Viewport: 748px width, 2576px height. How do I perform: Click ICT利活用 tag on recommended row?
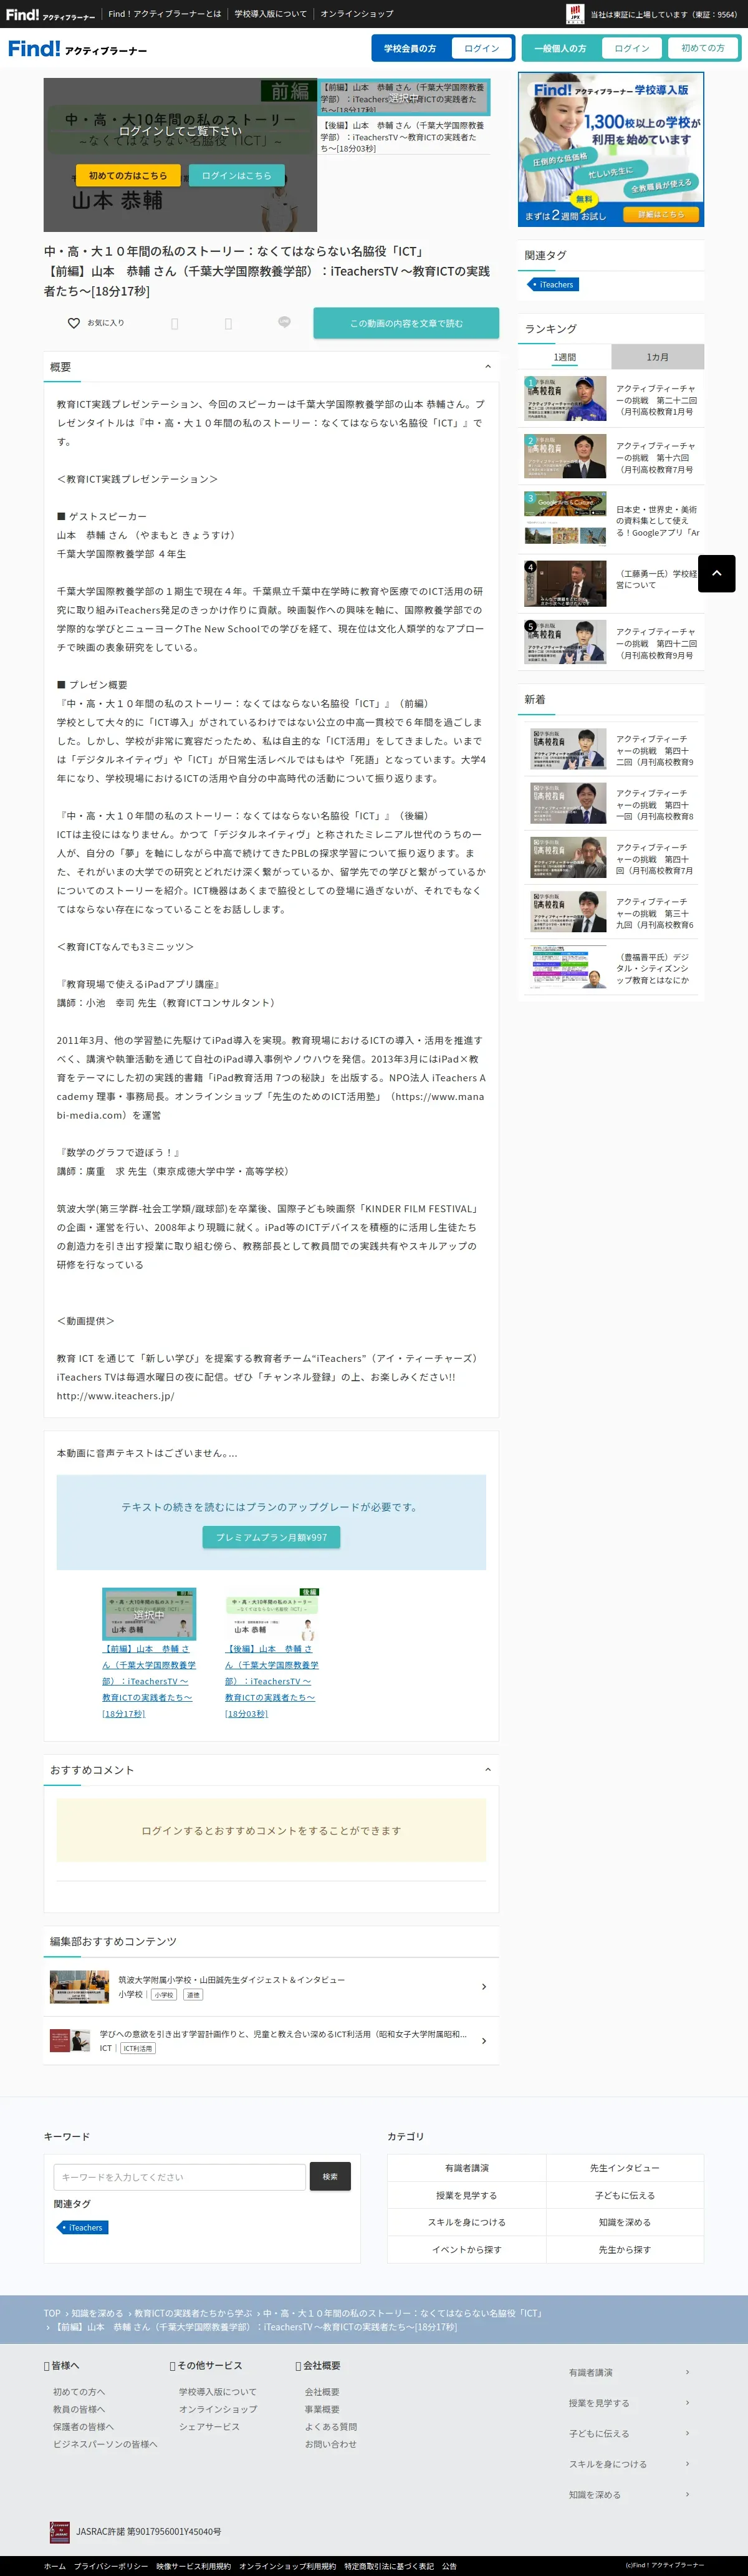pos(138,2048)
